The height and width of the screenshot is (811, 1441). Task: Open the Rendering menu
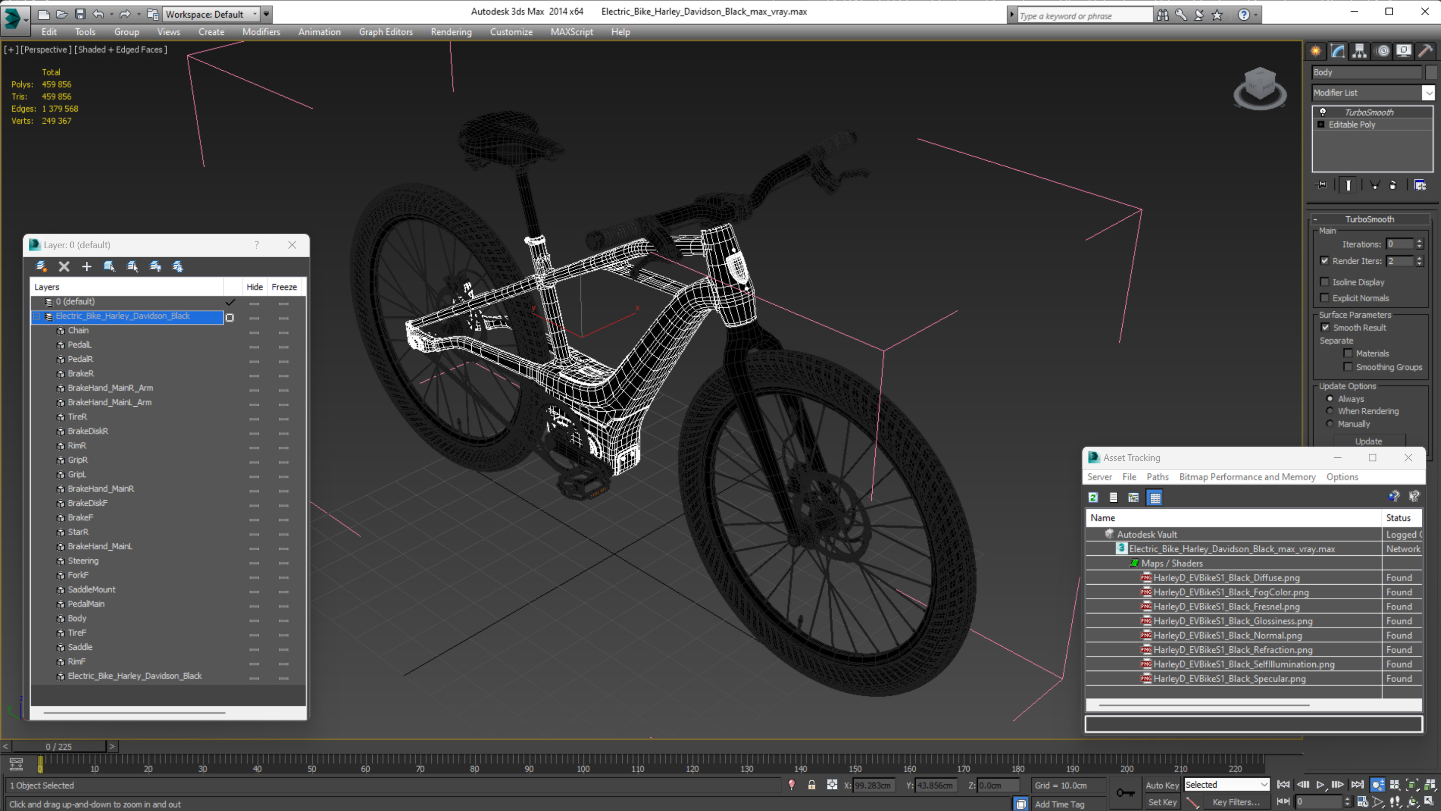pos(451,32)
